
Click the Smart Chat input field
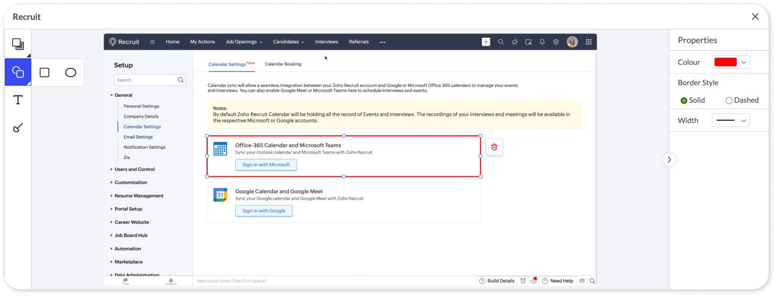pos(334,281)
